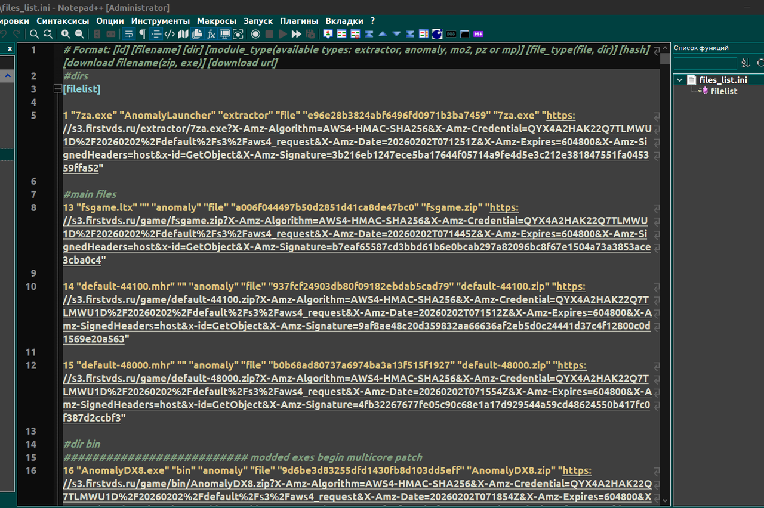Click the compare lines plugin icon
Image resolution: width=764 pixels, height=508 pixels.
[341, 34]
